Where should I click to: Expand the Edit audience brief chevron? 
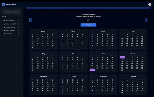point(18,24)
